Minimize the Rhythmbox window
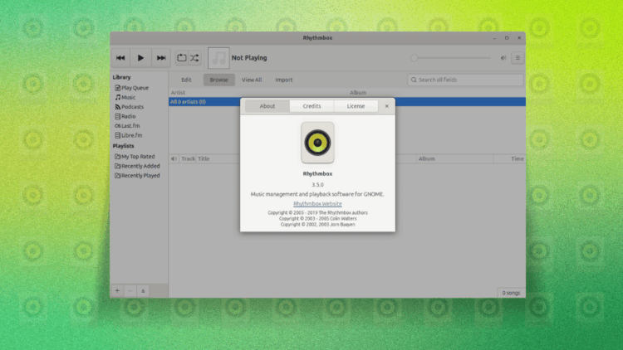Image resolution: width=623 pixels, height=350 pixels. click(x=494, y=38)
